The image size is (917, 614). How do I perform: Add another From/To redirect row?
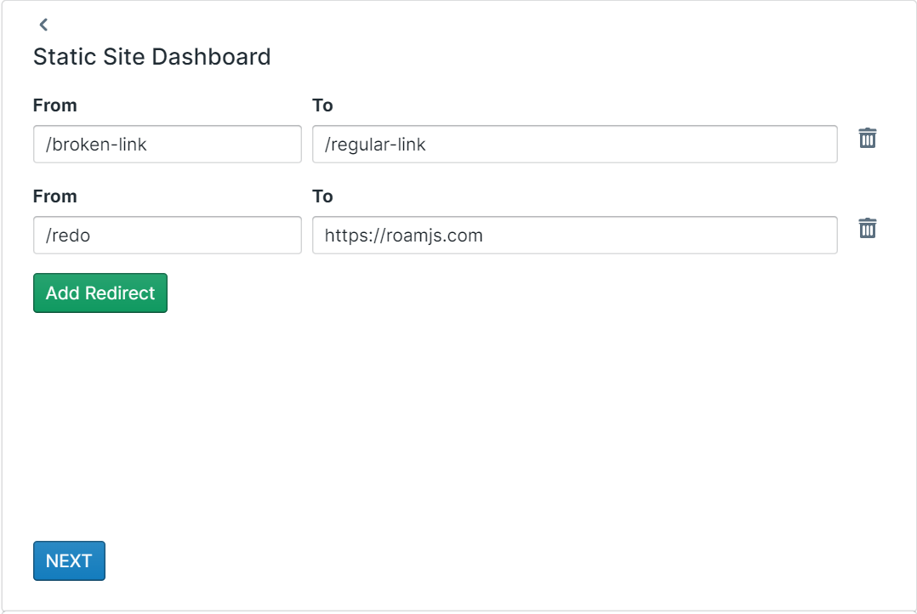(x=100, y=293)
